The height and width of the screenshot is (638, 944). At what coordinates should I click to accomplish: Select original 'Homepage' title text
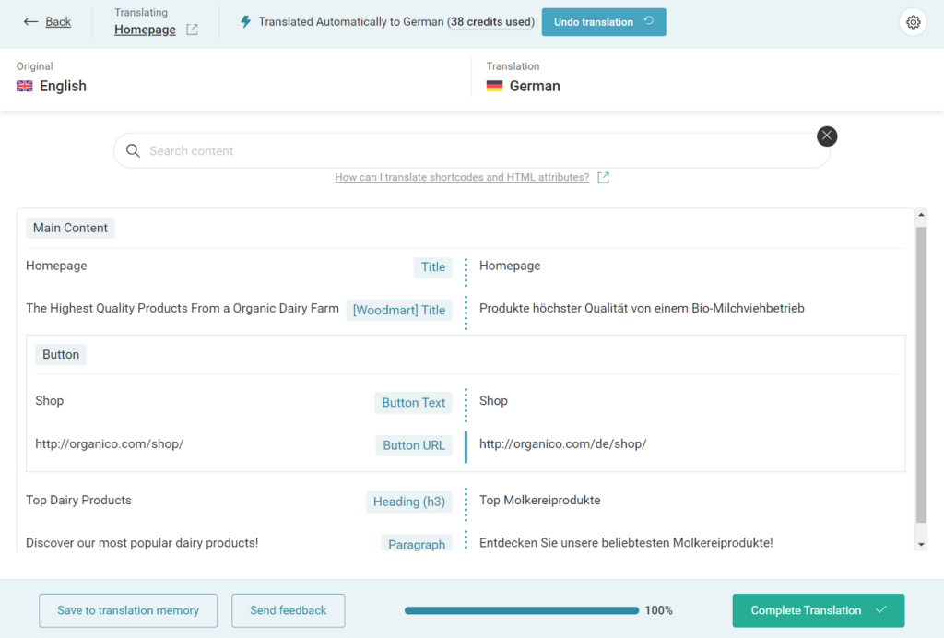point(56,266)
